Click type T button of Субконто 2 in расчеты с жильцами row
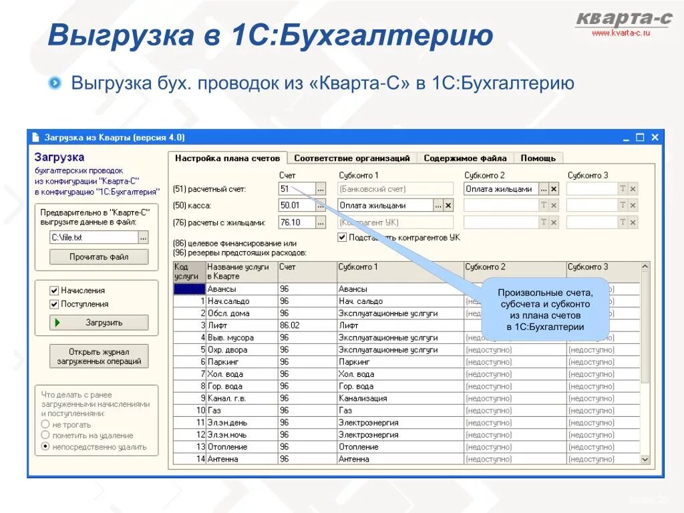 pos(544,222)
